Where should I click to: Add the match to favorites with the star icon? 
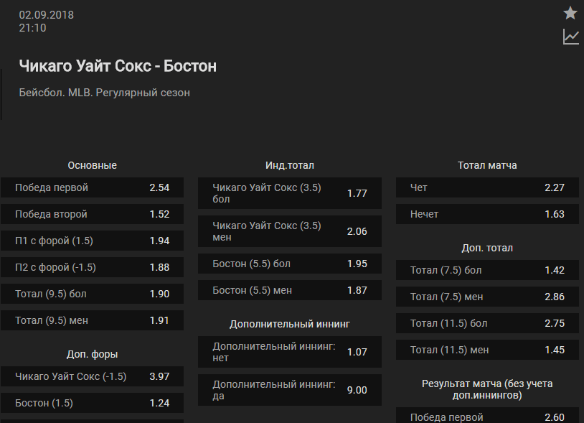[x=570, y=13]
